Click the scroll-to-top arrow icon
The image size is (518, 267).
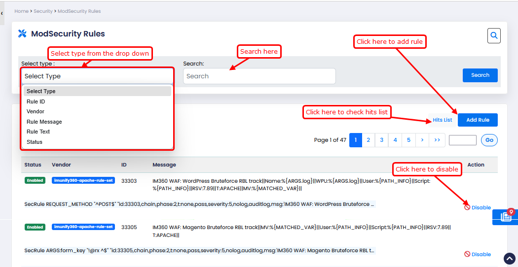coord(509,259)
